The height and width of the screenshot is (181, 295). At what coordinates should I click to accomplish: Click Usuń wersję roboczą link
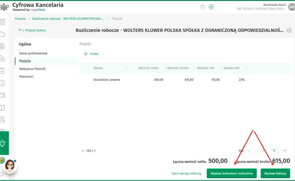coord(186,174)
